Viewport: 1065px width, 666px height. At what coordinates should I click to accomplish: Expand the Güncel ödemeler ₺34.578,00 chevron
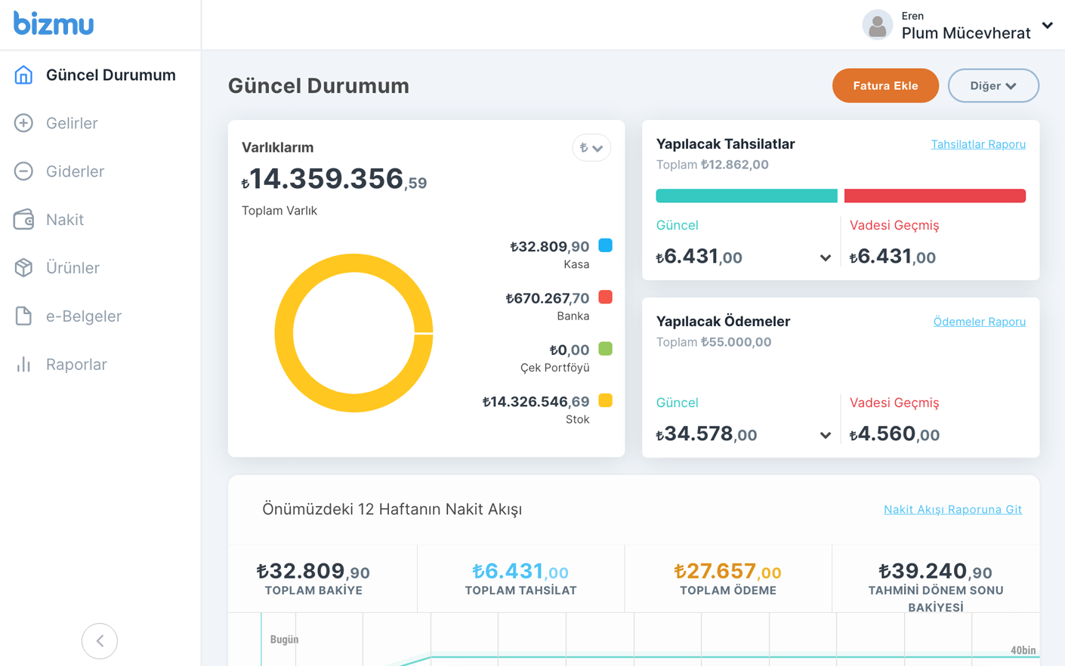(x=826, y=436)
